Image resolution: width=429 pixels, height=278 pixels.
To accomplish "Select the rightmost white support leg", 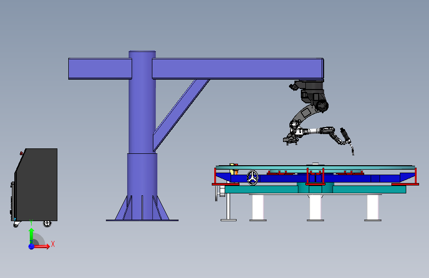I will coord(373,207).
